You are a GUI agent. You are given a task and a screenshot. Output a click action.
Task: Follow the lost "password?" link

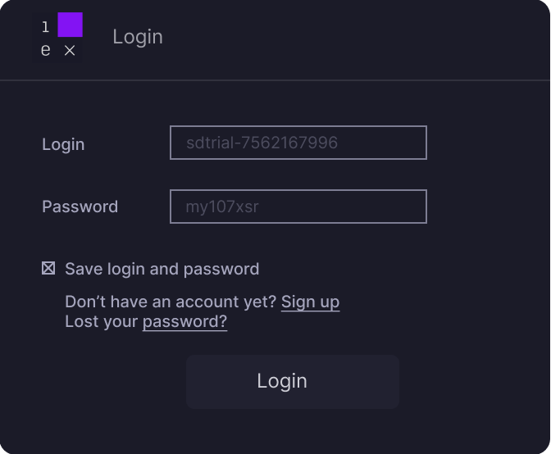(184, 321)
